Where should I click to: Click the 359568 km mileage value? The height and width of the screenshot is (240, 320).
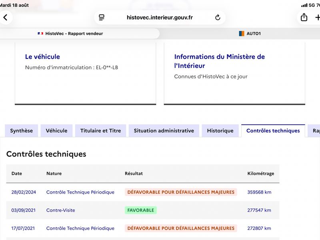point(259,192)
